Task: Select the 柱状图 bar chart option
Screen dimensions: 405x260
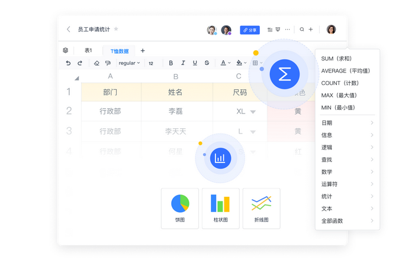Action: (221, 209)
